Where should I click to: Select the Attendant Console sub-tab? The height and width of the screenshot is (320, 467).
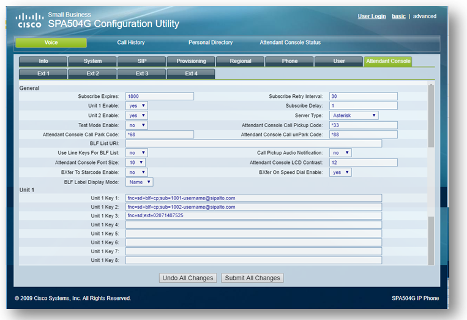pos(388,61)
